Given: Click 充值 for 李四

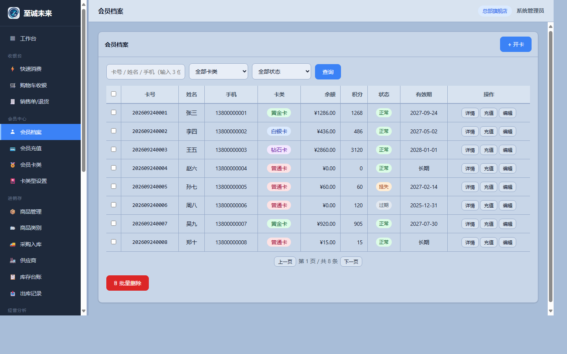Looking at the screenshot, I should pyautogui.click(x=489, y=132).
